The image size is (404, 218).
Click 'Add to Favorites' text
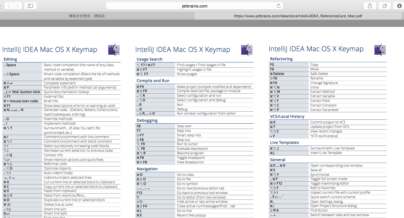point(323,188)
